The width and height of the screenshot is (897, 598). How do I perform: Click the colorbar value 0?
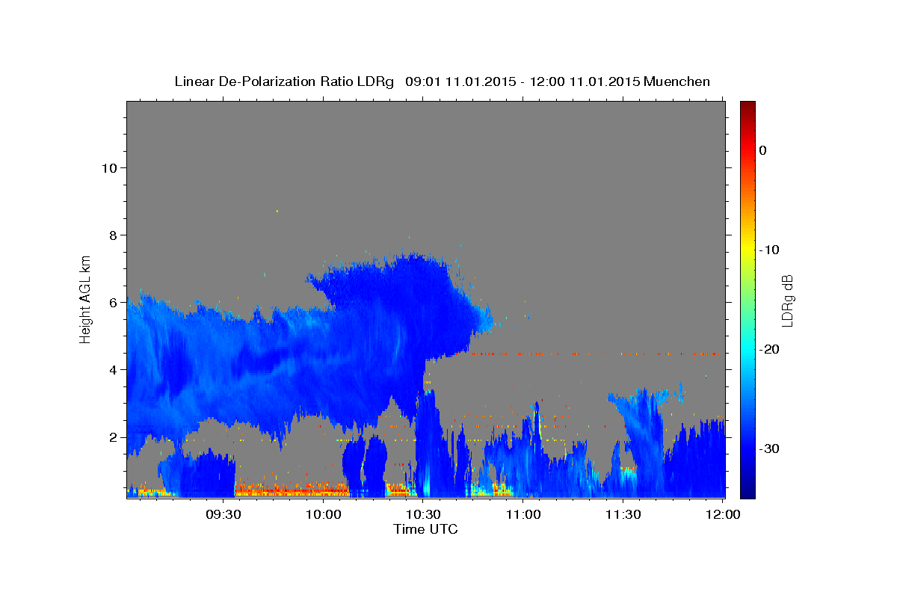coord(763,150)
